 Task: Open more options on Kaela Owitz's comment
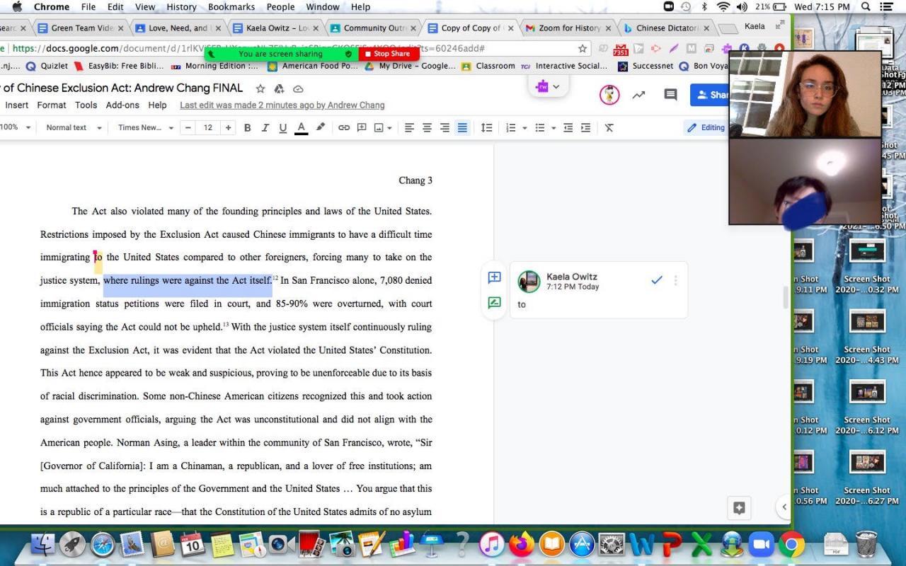tap(675, 280)
